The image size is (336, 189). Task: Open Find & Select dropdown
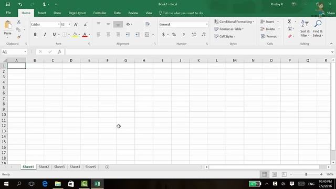(318, 28)
